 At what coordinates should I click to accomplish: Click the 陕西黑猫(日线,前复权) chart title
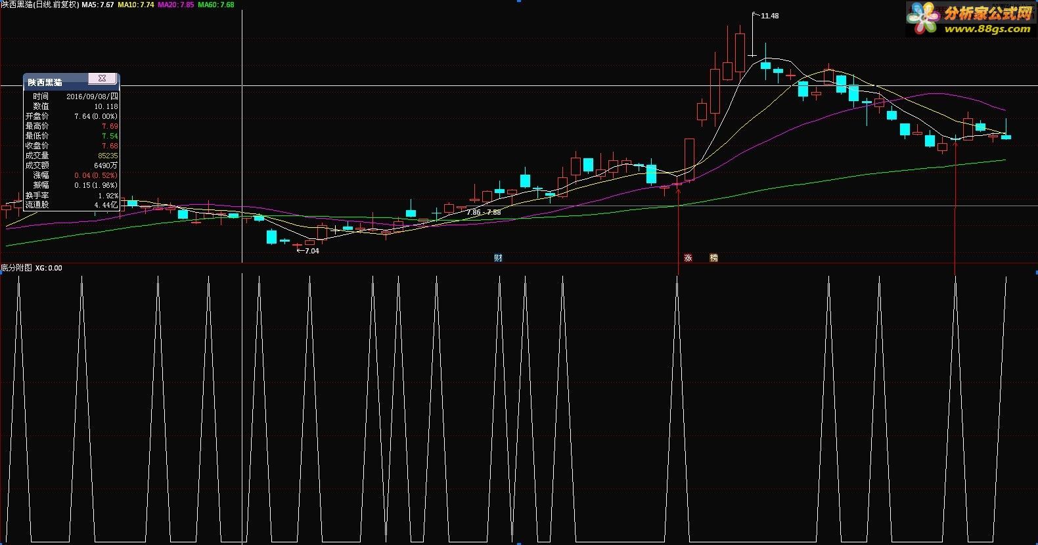click(x=40, y=5)
